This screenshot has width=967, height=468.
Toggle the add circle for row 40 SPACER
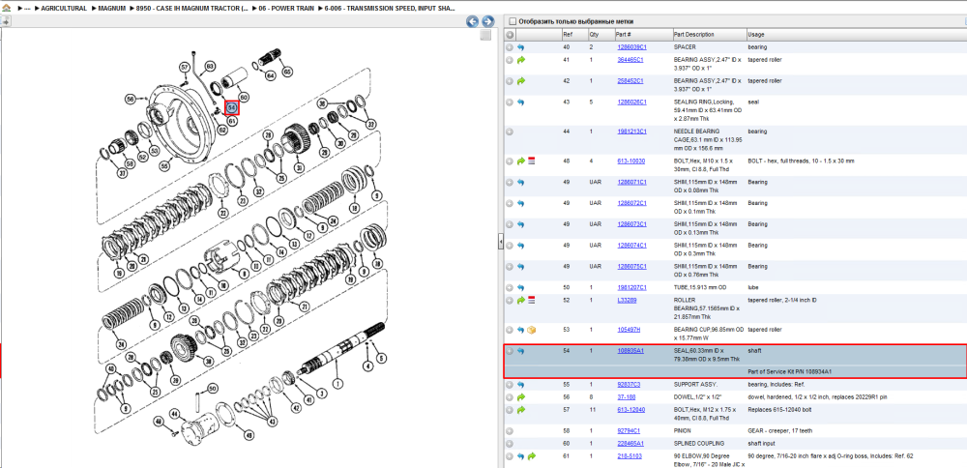tap(510, 46)
